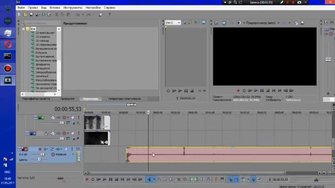
Task: Click the What's This help icon
Action: pos(109,15)
